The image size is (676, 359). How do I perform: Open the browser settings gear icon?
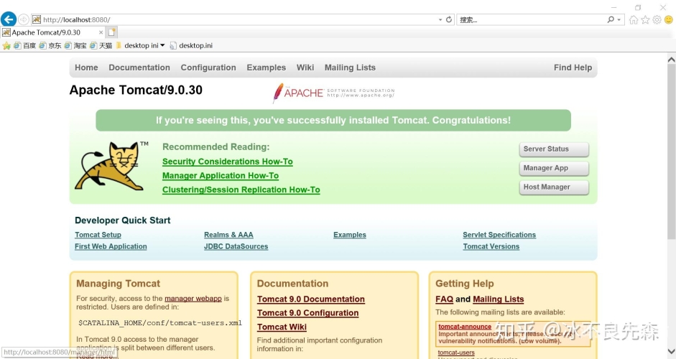(x=657, y=19)
